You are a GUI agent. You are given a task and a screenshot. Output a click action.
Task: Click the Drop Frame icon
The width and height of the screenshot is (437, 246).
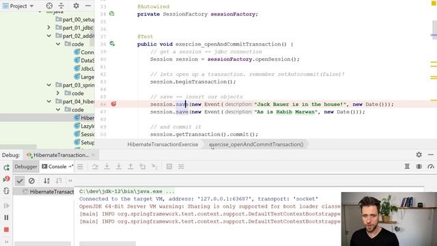tap(143, 167)
